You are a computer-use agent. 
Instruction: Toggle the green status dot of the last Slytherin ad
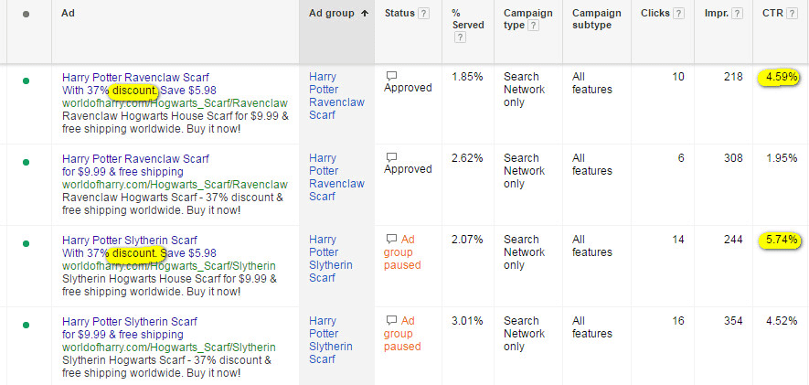click(26, 326)
